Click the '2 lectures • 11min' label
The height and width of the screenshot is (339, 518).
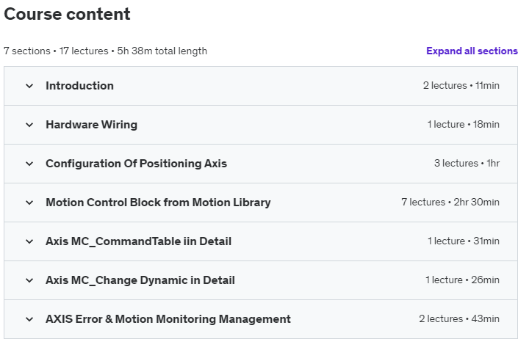point(461,86)
